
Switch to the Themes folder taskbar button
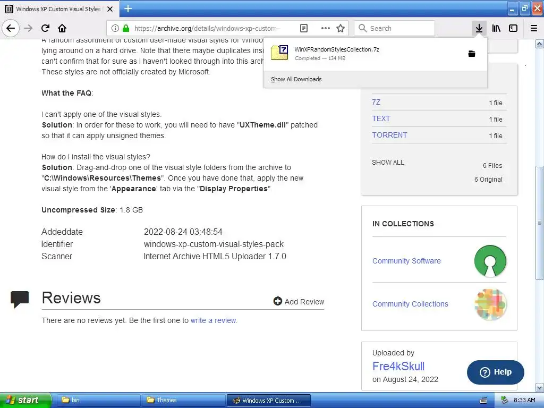(183, 400)
